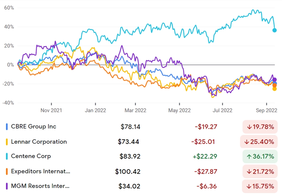
Task: Click the $100.42 Expeditors price
Action: (x=128, y=172)
